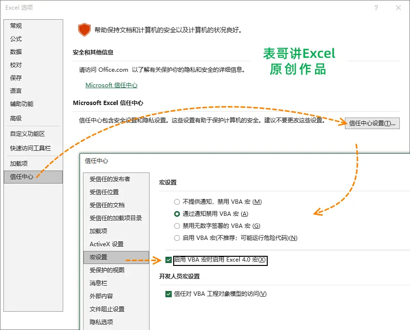The width and height of the screenshot is (410, 330).
Task: Select 消息栏 in Trust Center
Action: coord(116,283)
